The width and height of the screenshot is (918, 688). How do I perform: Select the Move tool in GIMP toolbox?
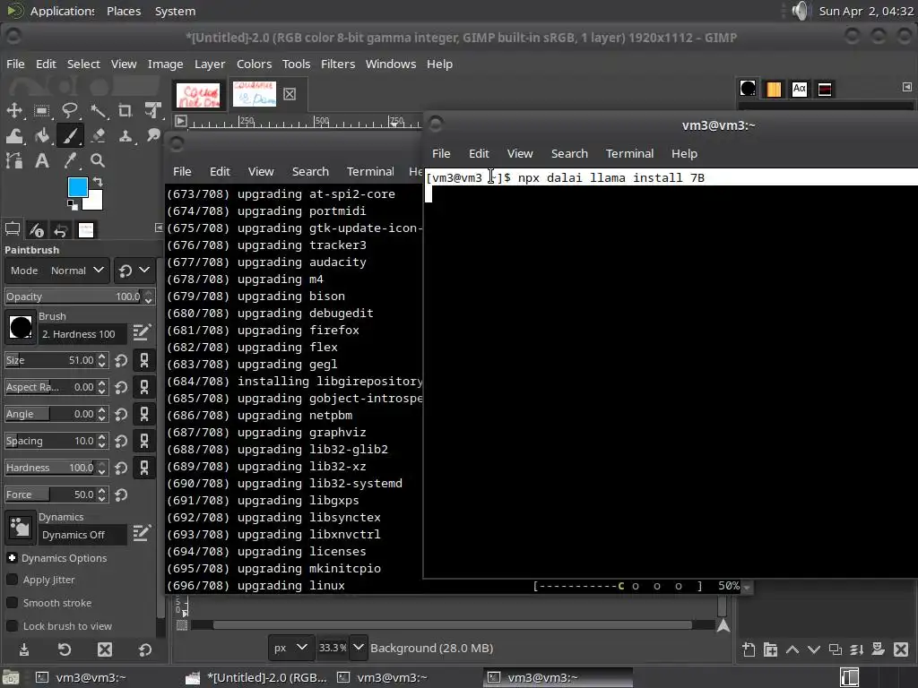[x=14, y=110]
